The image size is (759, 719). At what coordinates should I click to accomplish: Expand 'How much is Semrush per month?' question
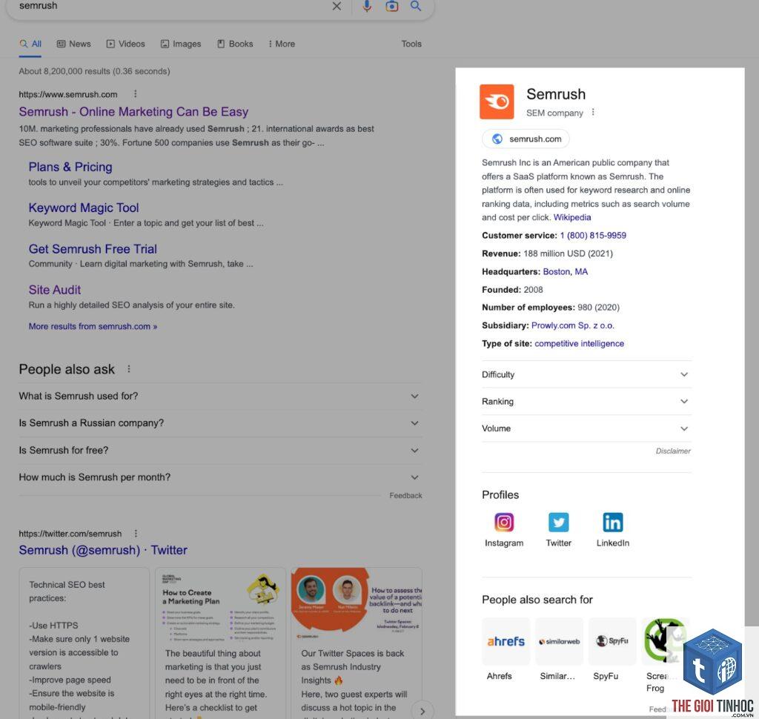pyautogui.click(x=220, y=477)
